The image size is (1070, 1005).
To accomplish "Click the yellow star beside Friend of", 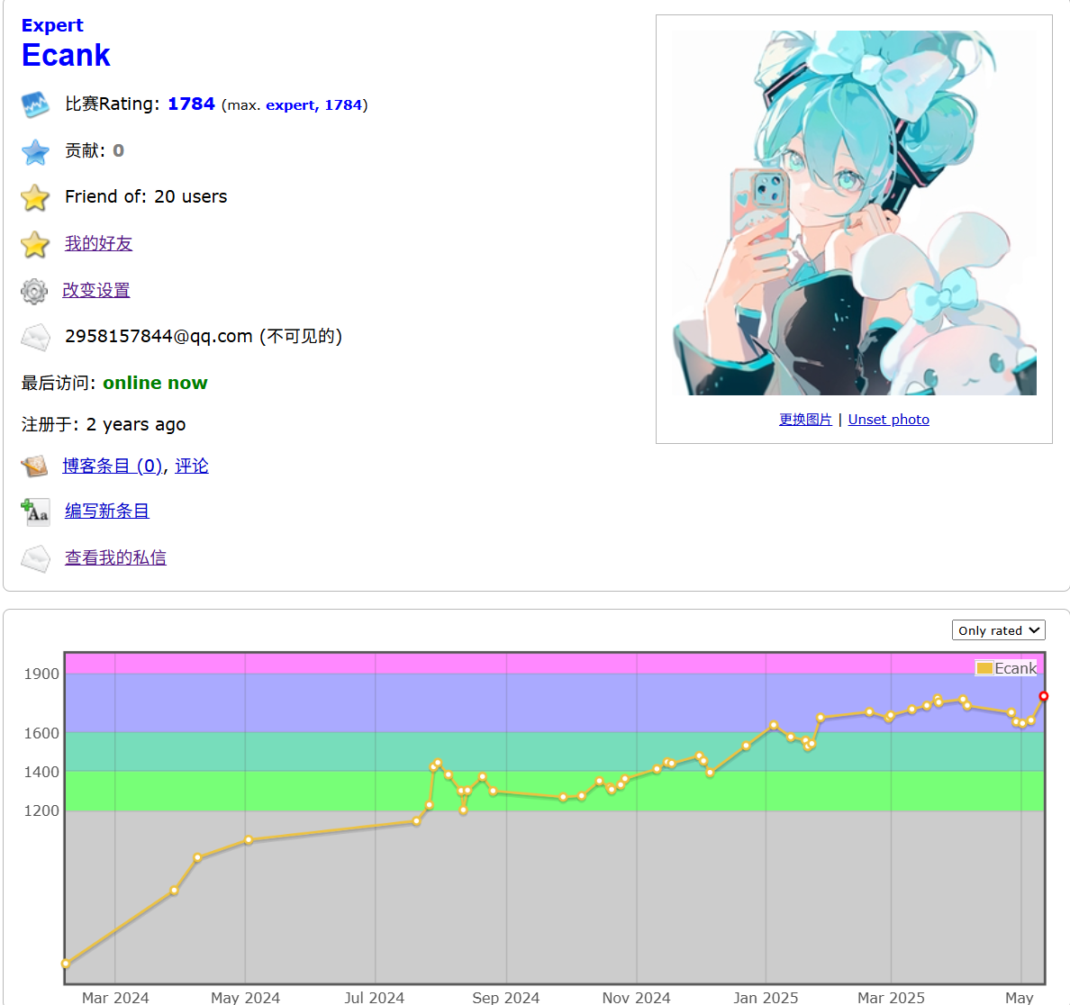I will (35, 198).
